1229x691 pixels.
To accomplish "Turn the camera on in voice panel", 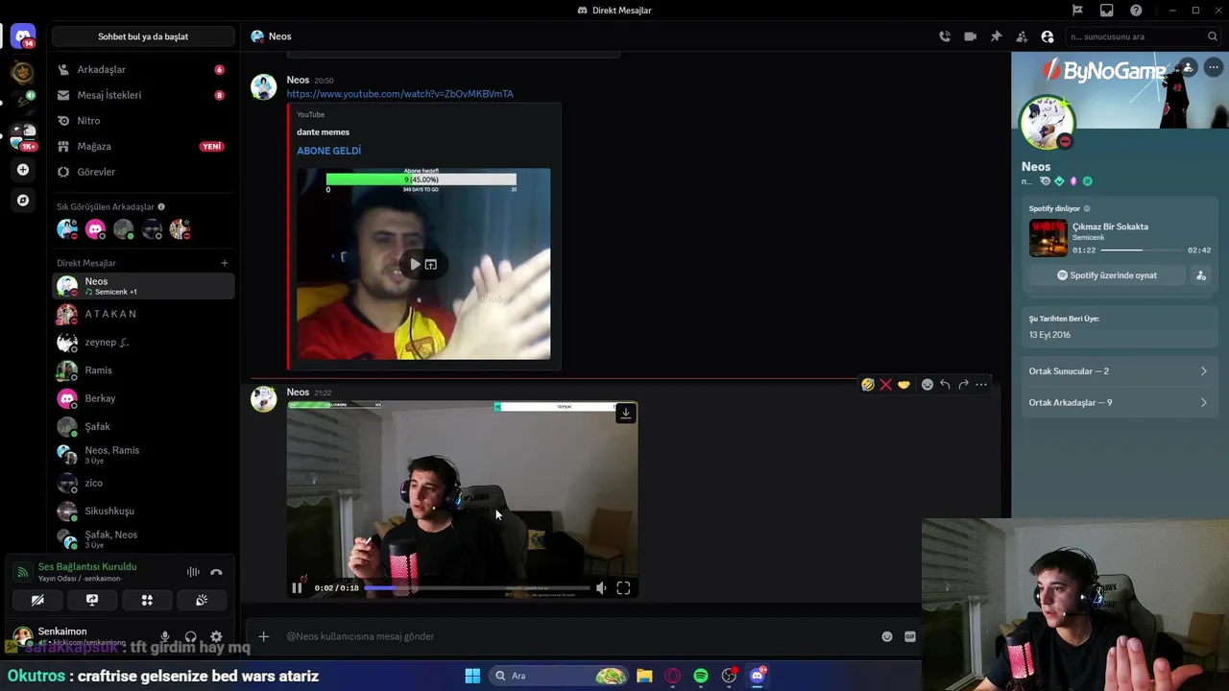I will click(x=37, y=600).
